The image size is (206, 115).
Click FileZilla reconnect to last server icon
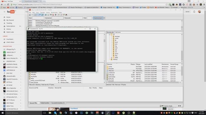tap(56, 15)
